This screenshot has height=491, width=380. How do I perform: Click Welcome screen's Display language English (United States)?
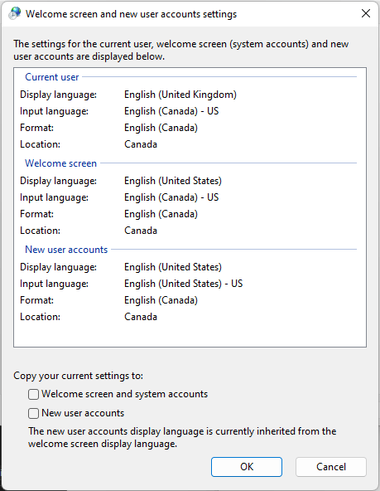click(173, 181)
